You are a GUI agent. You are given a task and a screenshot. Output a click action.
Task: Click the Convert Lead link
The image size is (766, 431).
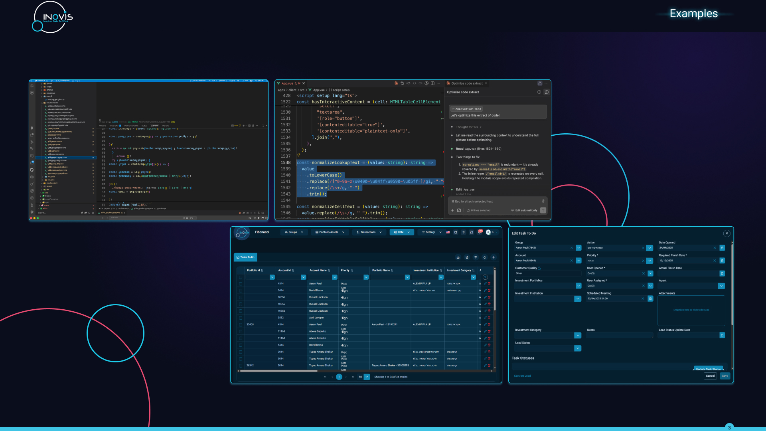coord(522,376)
